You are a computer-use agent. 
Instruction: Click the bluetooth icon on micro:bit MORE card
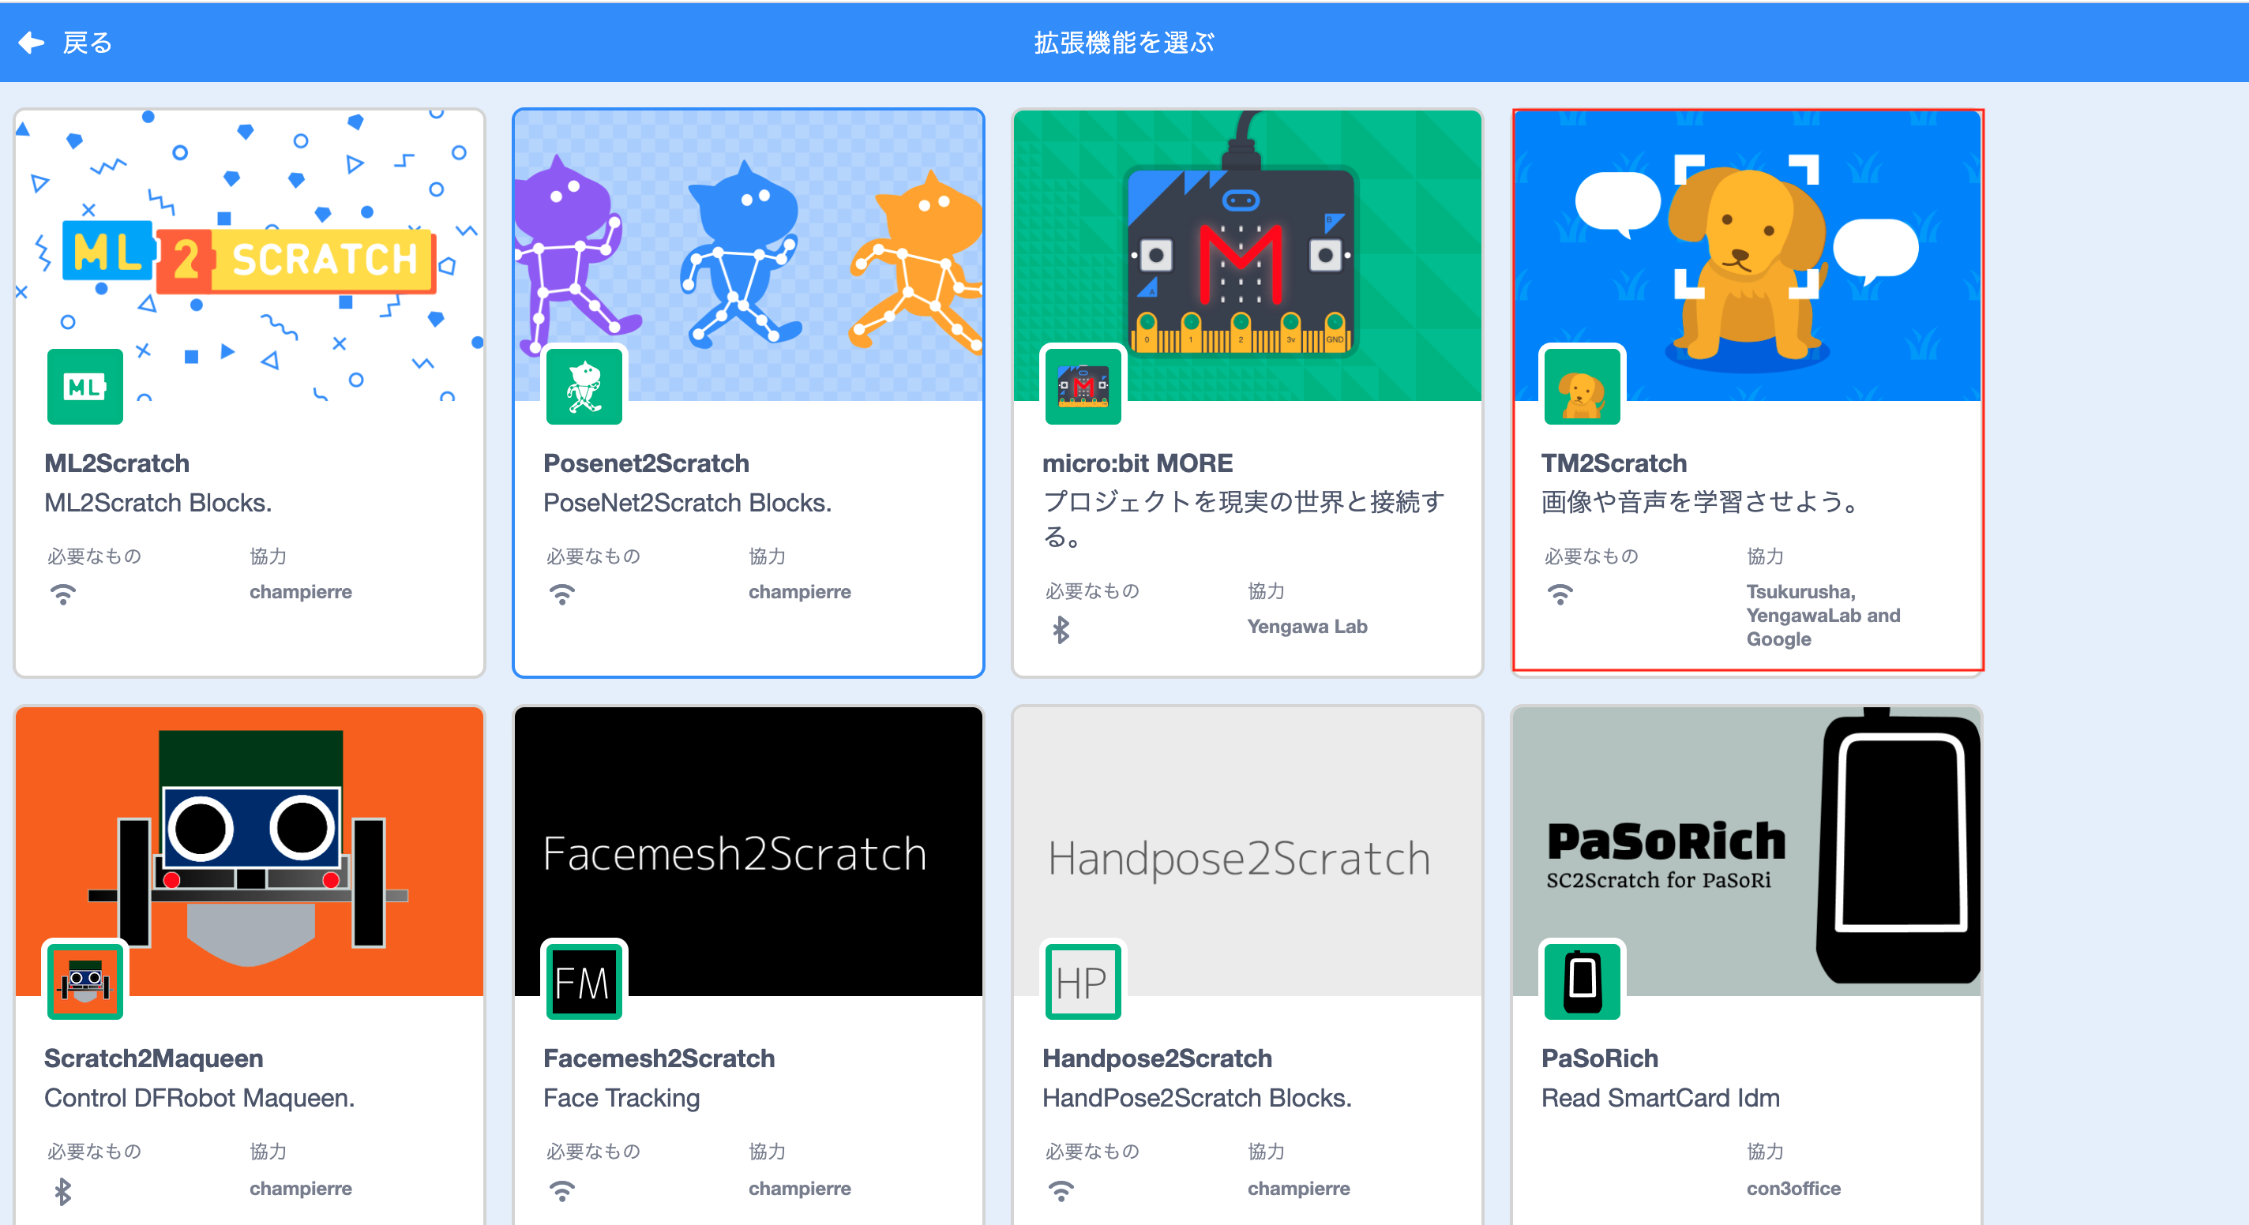1061,629
